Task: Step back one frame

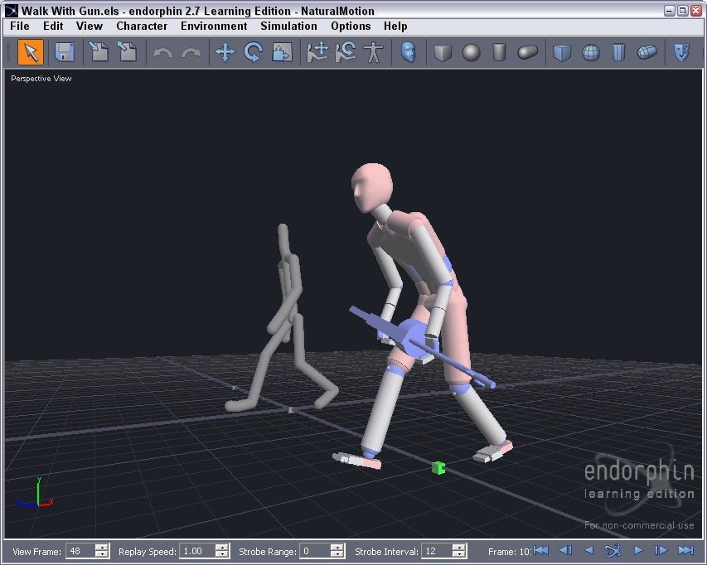Action: click(x=565, y=550)
